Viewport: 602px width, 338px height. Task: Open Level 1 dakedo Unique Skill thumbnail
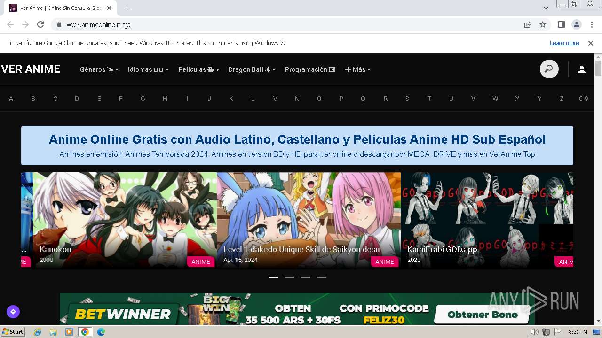point(309,220)
